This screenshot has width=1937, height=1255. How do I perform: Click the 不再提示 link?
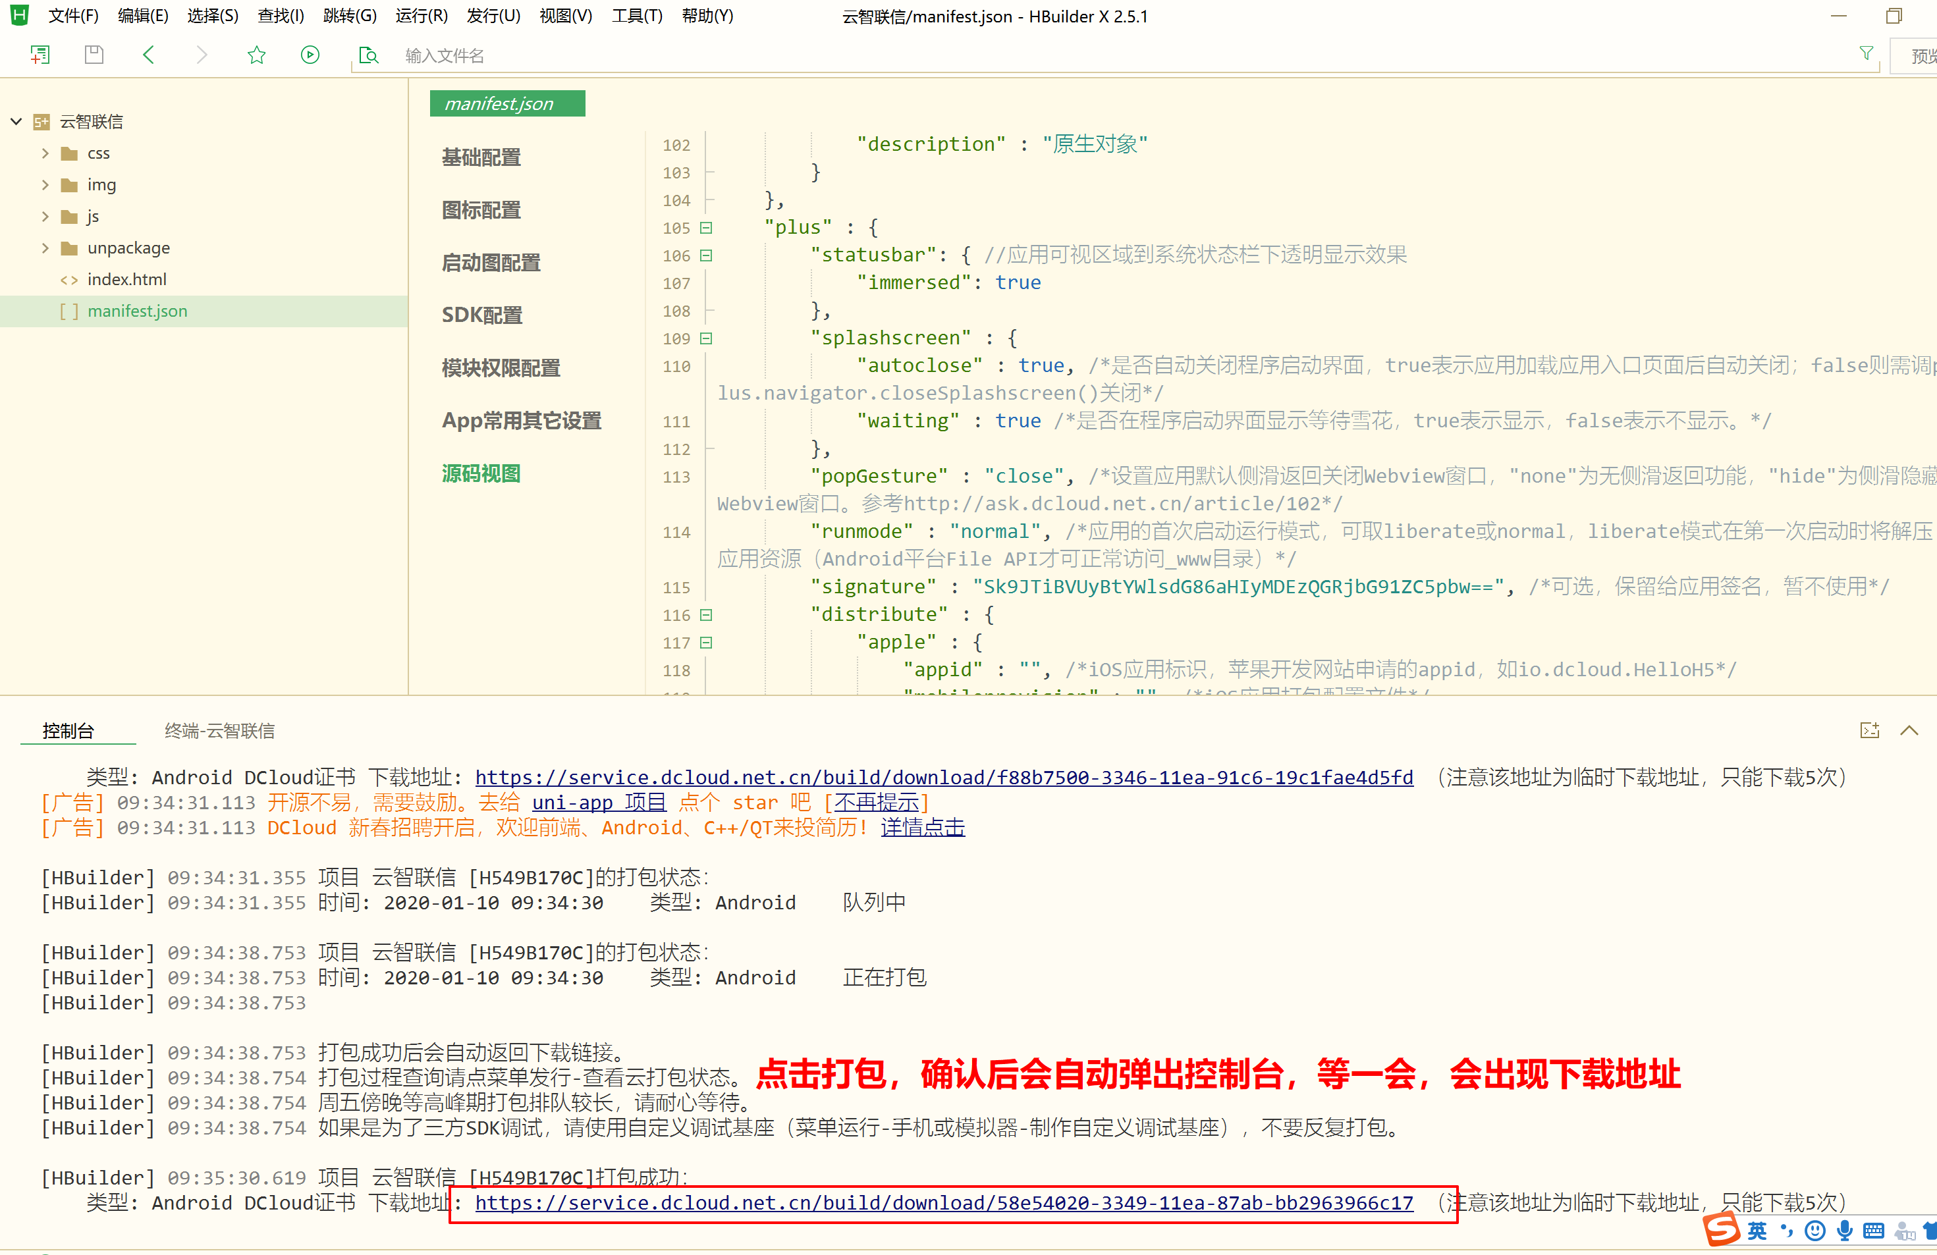[876, 803]
